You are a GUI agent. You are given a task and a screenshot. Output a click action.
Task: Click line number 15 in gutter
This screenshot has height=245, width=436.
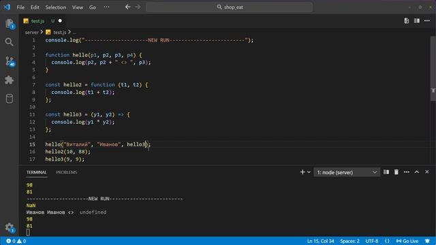[32, 144]
